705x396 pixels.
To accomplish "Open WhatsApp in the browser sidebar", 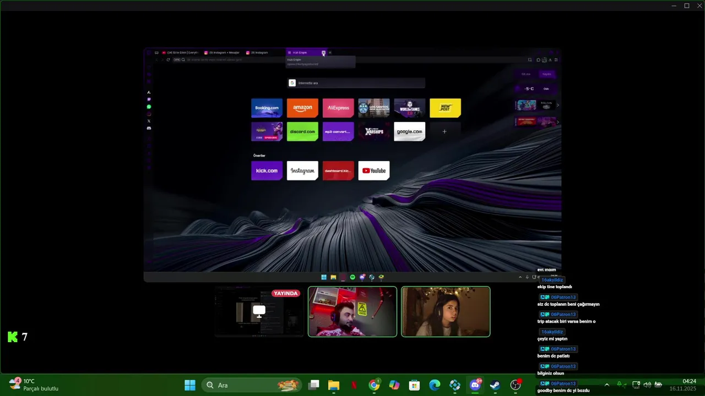I will coord(149,107).
